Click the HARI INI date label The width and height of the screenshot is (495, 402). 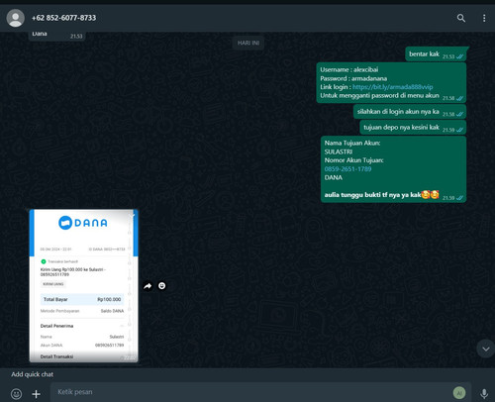tap(248, 43)
